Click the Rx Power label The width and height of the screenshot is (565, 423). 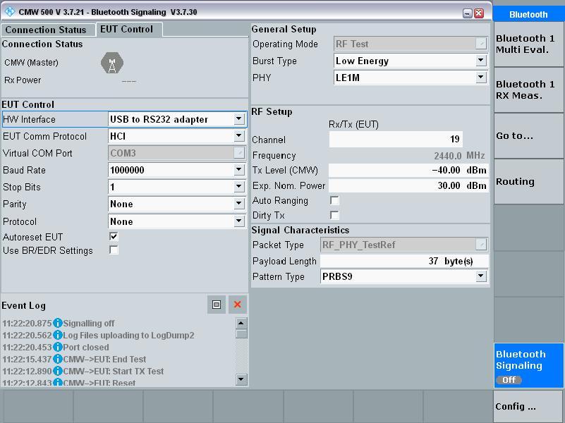click(x=23, y=80)
